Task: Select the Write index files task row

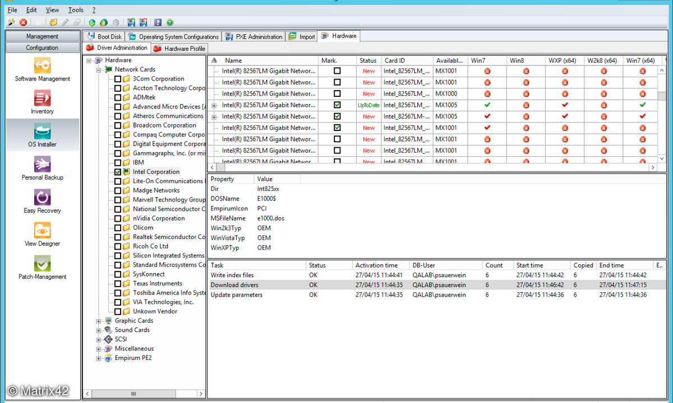Action: [x=437, y=275]
